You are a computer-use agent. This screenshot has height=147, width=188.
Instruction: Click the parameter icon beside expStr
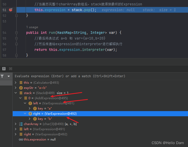(x=21, y=88)
